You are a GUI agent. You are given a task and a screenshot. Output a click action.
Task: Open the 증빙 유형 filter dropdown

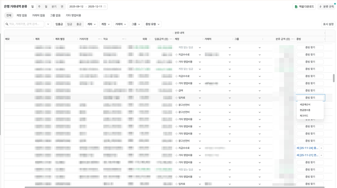tap(152, 24)
